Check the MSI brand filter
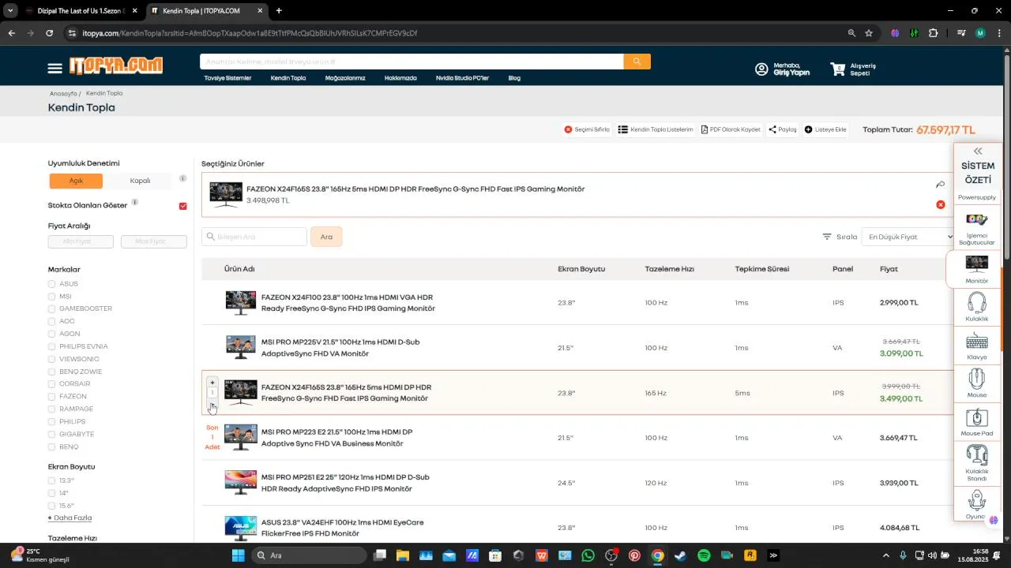This screenshot has height=568, width=1011. 51,297
